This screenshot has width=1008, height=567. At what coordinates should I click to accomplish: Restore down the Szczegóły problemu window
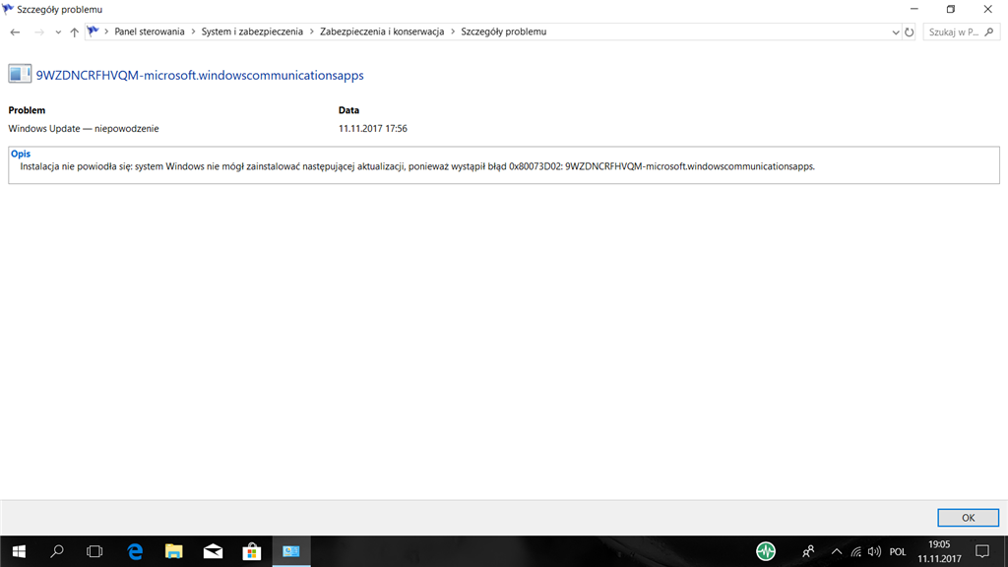tap(951, 9)
